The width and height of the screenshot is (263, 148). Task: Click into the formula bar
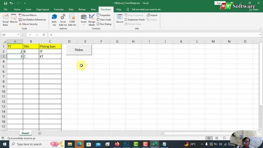coord(153,35)
